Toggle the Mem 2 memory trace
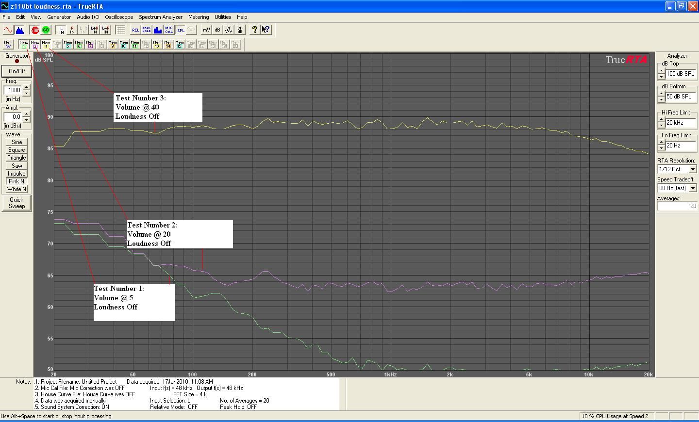 pos(34,45)
